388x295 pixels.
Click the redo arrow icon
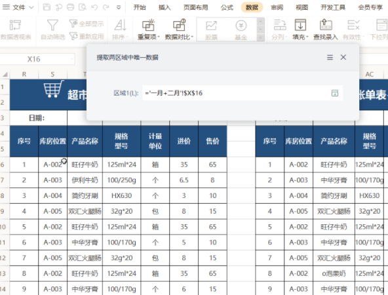106,7
